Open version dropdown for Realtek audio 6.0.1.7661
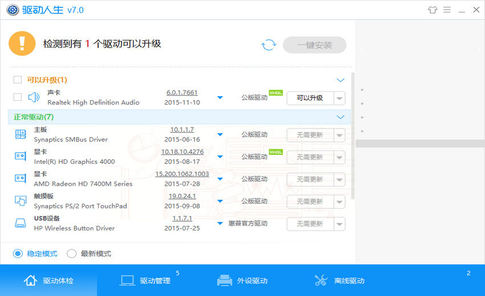 220,97
